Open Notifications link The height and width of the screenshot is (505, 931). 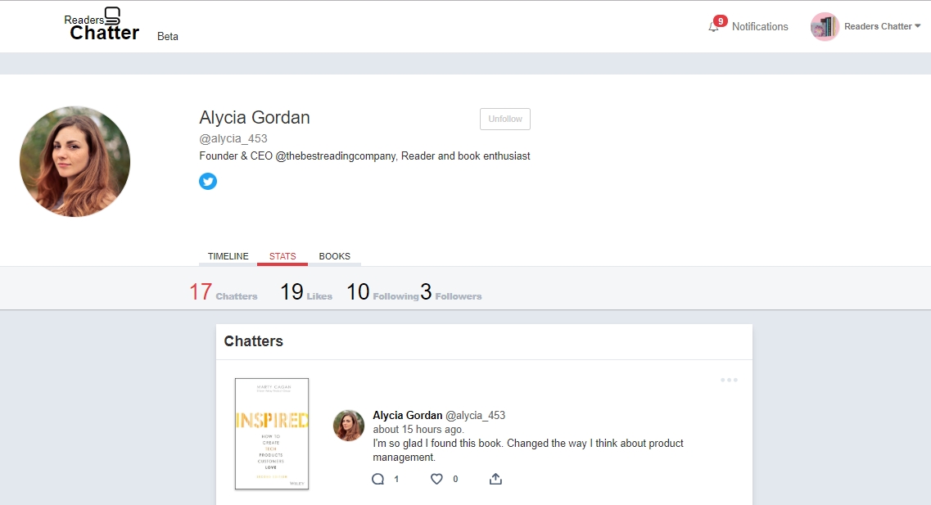759,27
